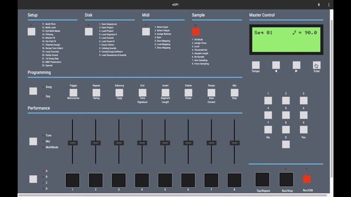
Task: Click the microphone icon in title bar
Action: (x=319, y=5)
